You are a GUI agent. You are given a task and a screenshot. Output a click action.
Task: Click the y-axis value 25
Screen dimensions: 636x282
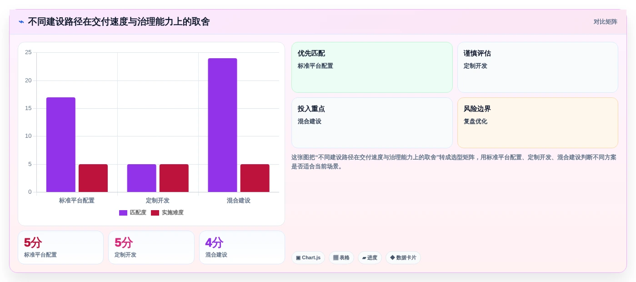click(28, 52)
